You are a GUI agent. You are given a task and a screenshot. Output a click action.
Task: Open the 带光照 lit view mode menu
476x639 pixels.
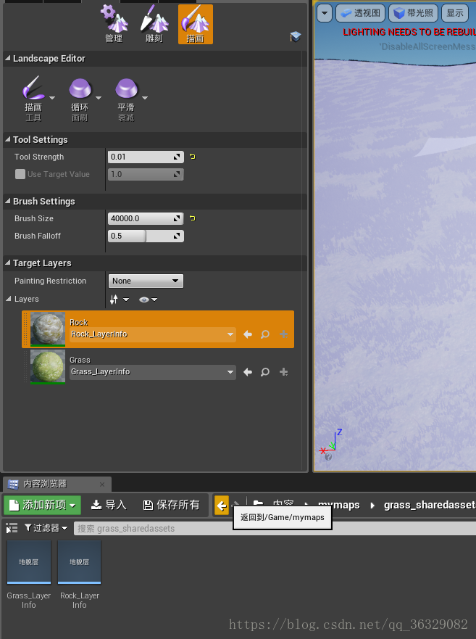(413, 13)
